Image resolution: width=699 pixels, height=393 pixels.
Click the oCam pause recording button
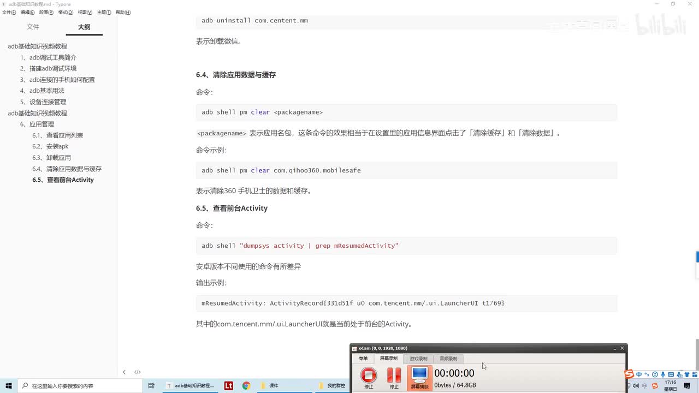tap(394, 377)
